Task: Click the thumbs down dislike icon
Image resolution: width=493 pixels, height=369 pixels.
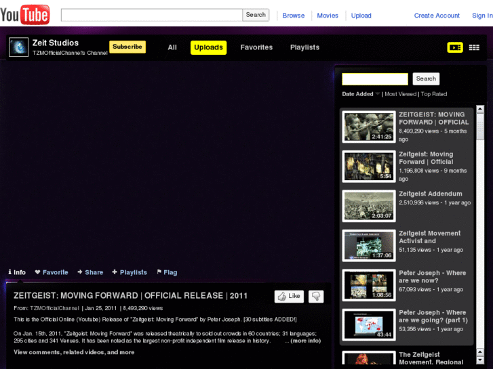Action: point(316,297)
